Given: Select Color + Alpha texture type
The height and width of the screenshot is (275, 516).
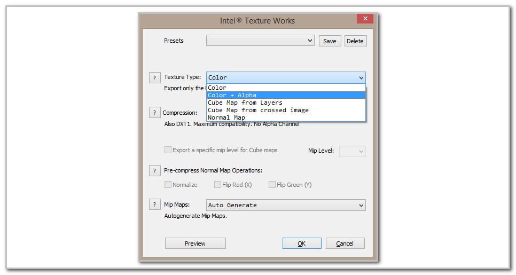Looking at the screenshot, I should tap(286, 95).
